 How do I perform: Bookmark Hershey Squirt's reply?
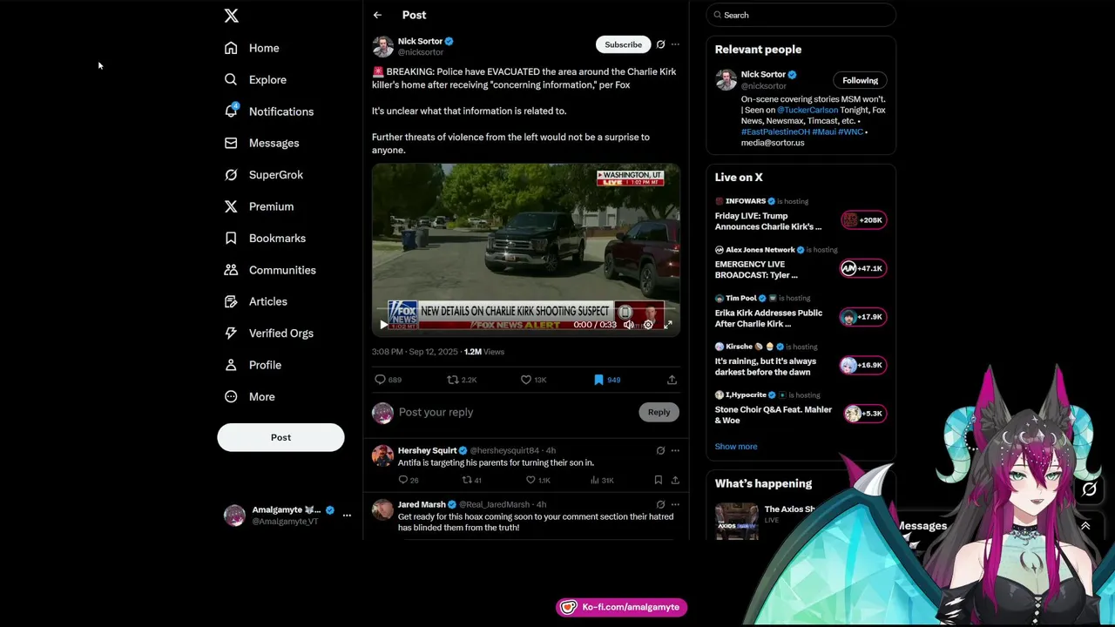pos(658,480)
